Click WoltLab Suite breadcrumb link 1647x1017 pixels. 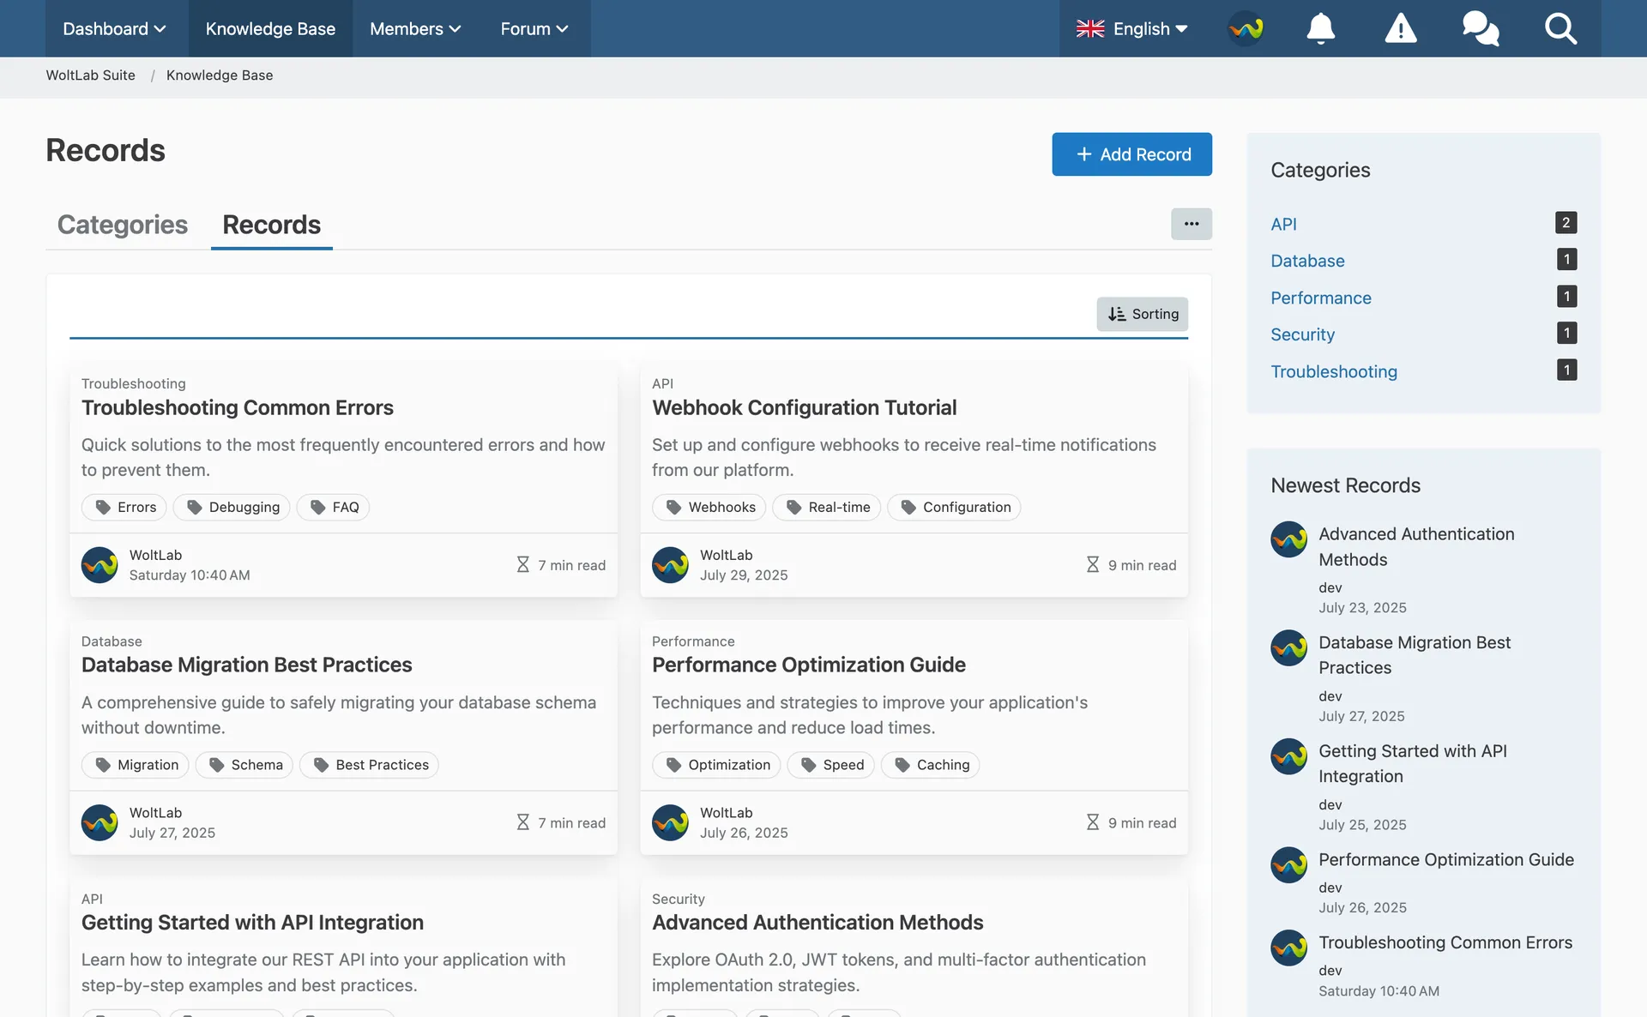click(x=90, y=75)
